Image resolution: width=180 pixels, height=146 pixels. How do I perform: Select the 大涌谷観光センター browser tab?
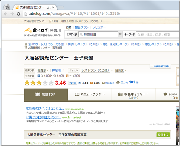click(x=35, y=7)
